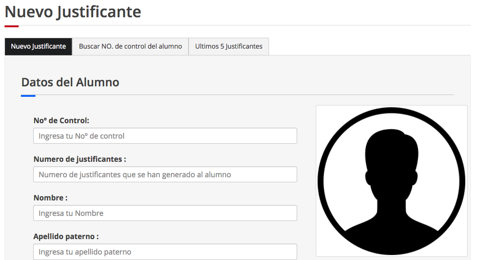Switch to the Nuevo Justificante tab

pos(38,46)
